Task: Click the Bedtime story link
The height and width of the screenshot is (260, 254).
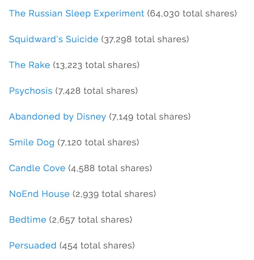Action: (x=28, y=220)
